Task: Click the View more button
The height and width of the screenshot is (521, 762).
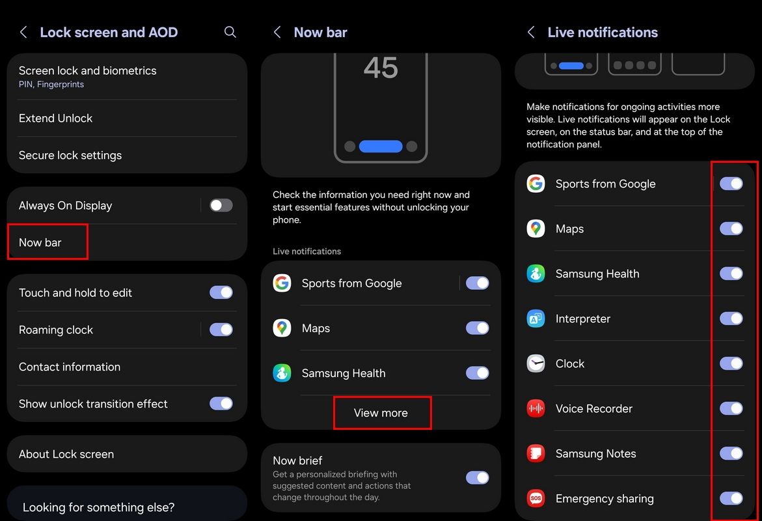Action: 382,412
